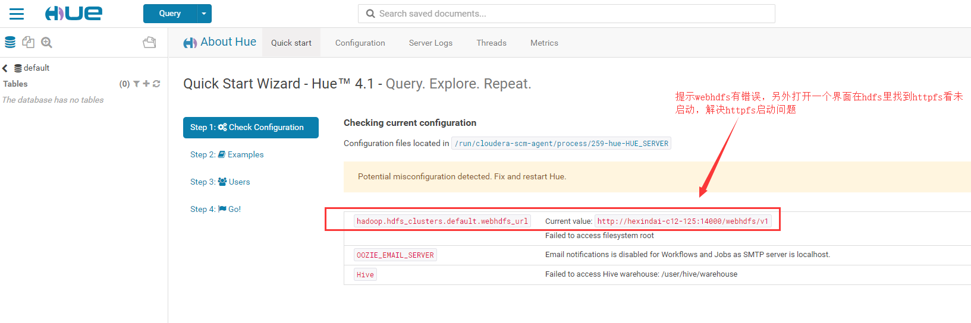This screenshot has width=971, height=323.
Task: Open the documents panel icon
Action: click(28, 42)
